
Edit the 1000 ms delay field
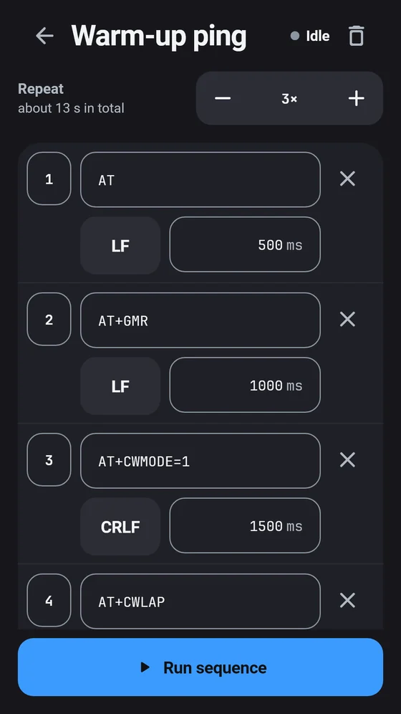(x=245, y=385)
